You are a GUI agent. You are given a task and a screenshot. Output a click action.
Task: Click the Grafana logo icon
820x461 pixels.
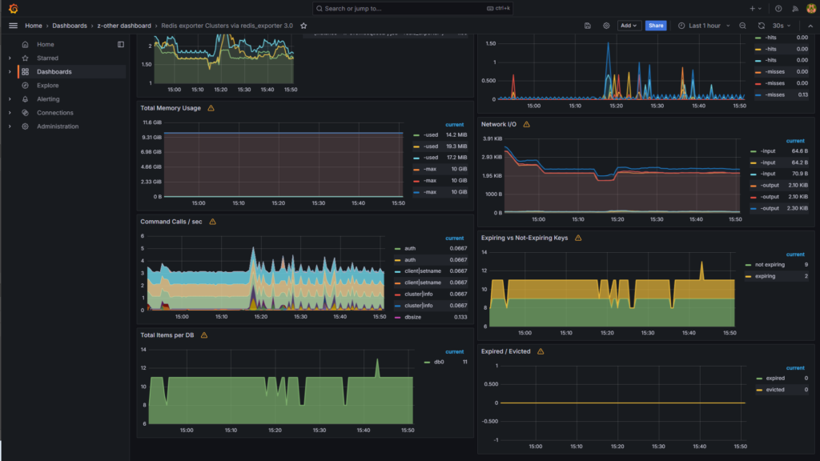pyautogui.click(x=13, y=8)
